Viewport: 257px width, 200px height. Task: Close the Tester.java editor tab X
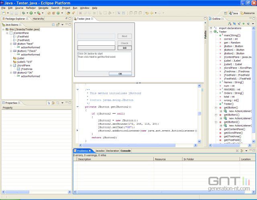coord(92,19)
